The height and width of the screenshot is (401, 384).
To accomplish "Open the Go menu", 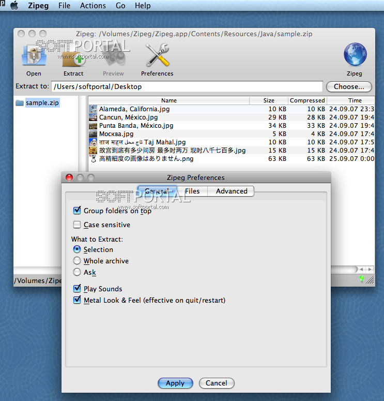I will coord(120,5).
